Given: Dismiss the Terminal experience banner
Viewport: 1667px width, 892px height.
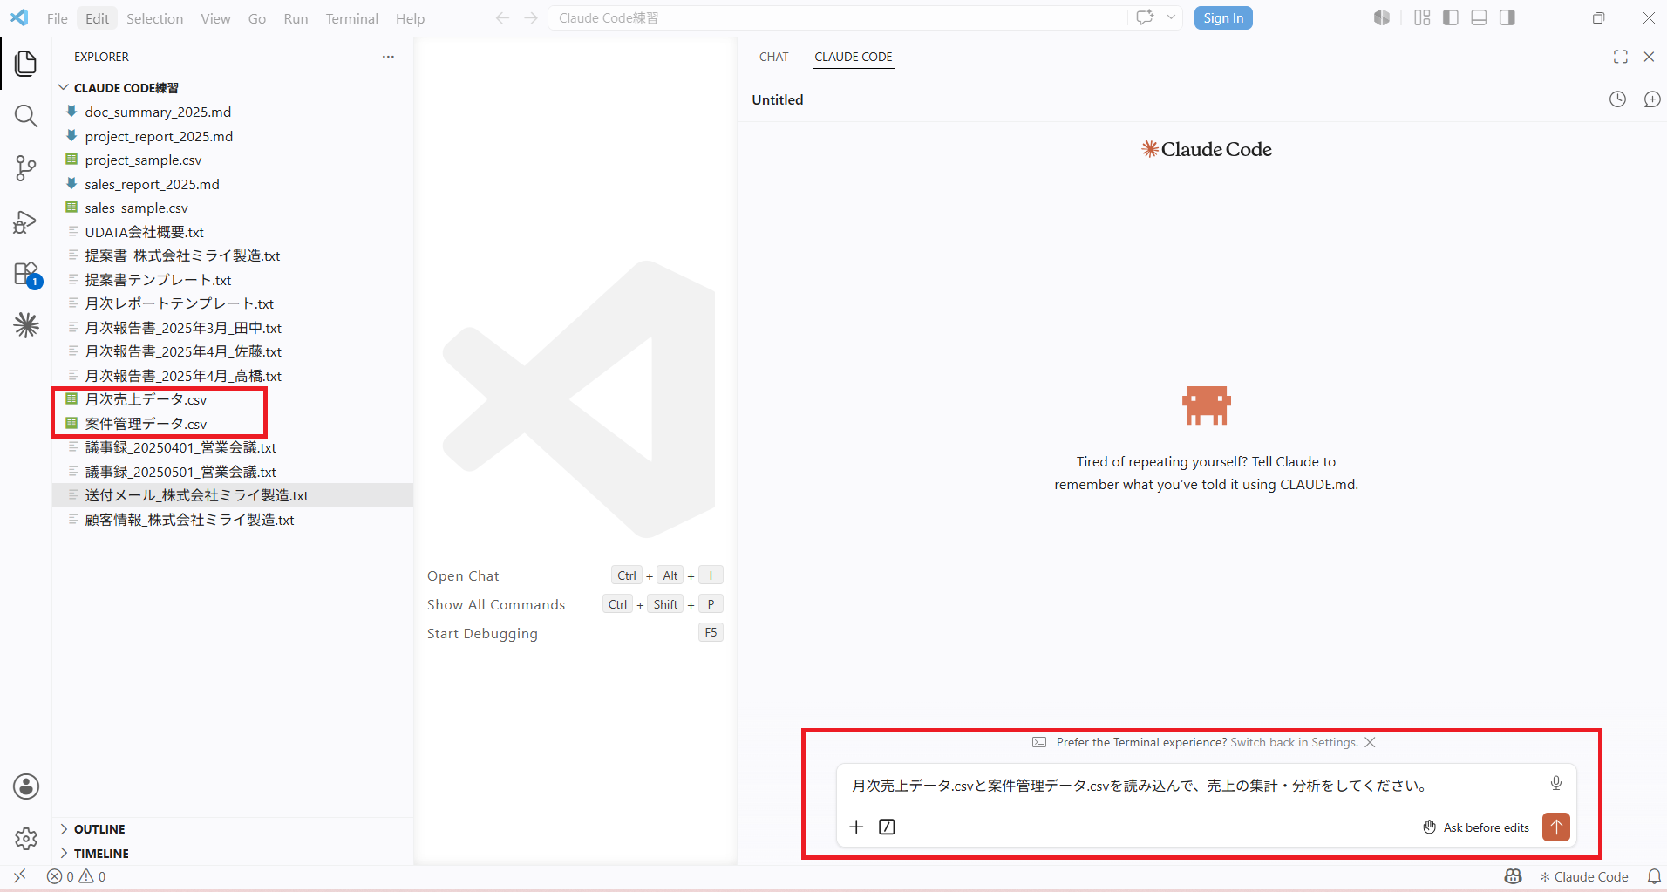Looking at the screenshot, I should [x=1370, y=742].
